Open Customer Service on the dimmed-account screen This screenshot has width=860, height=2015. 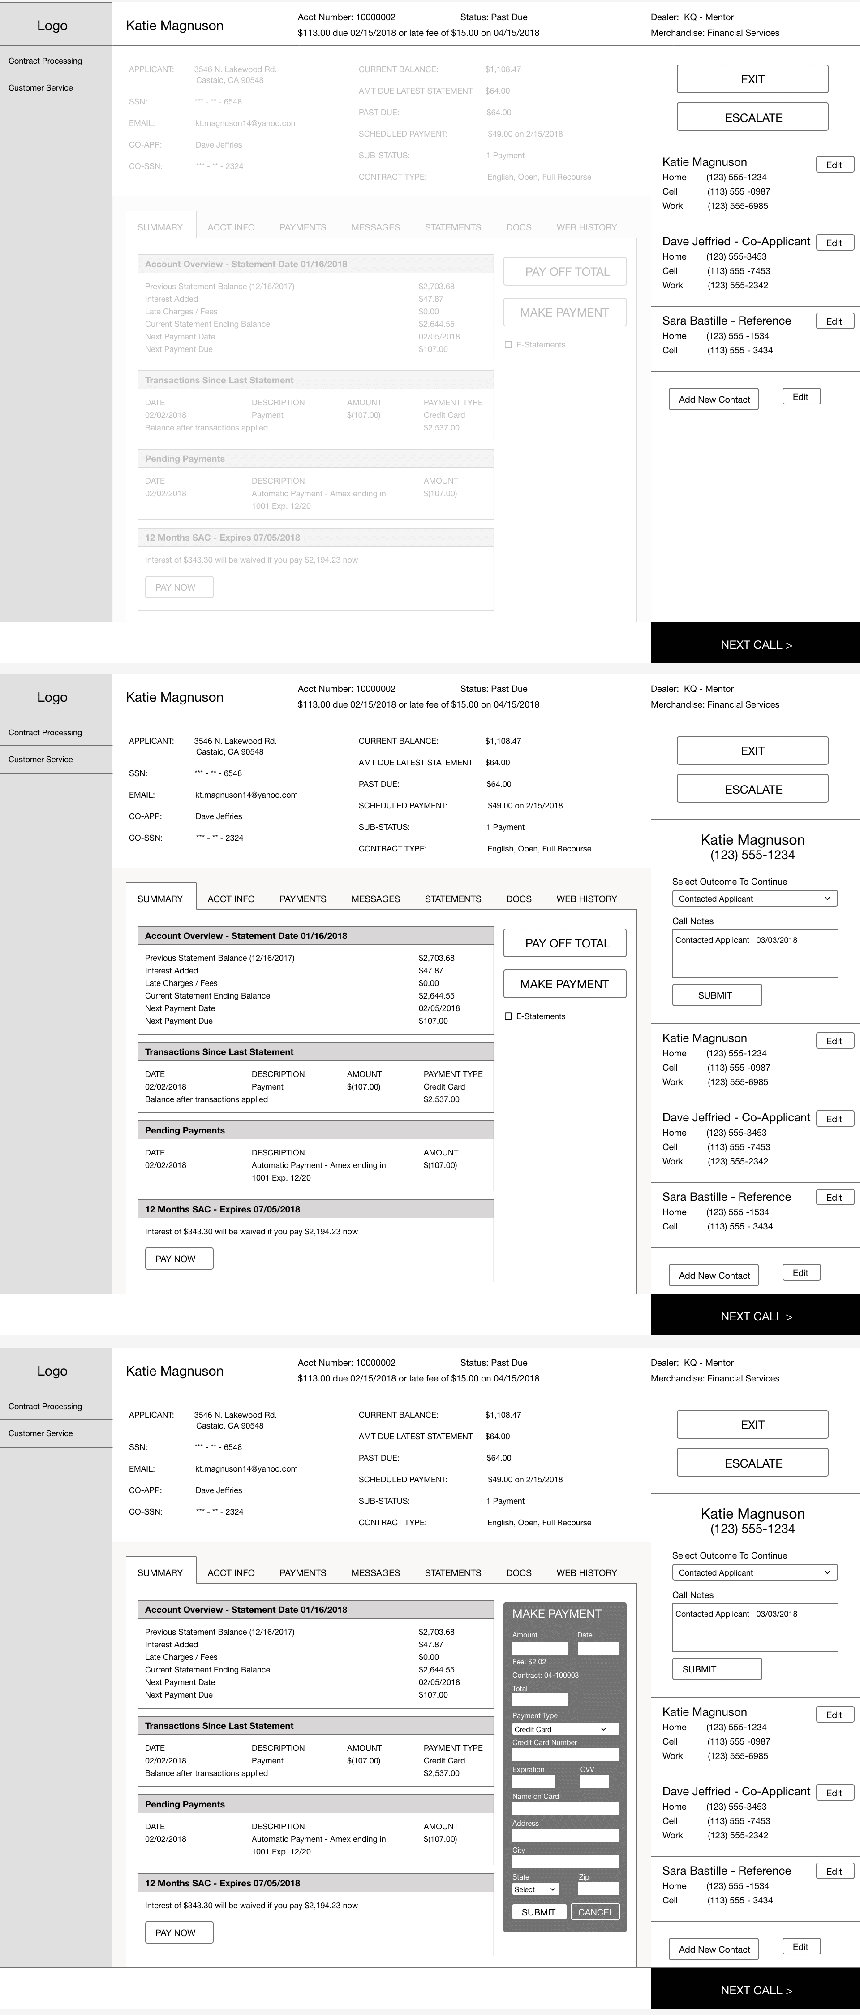(x=56, y=87)
